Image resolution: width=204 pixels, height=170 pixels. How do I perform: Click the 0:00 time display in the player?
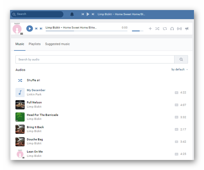125,28
